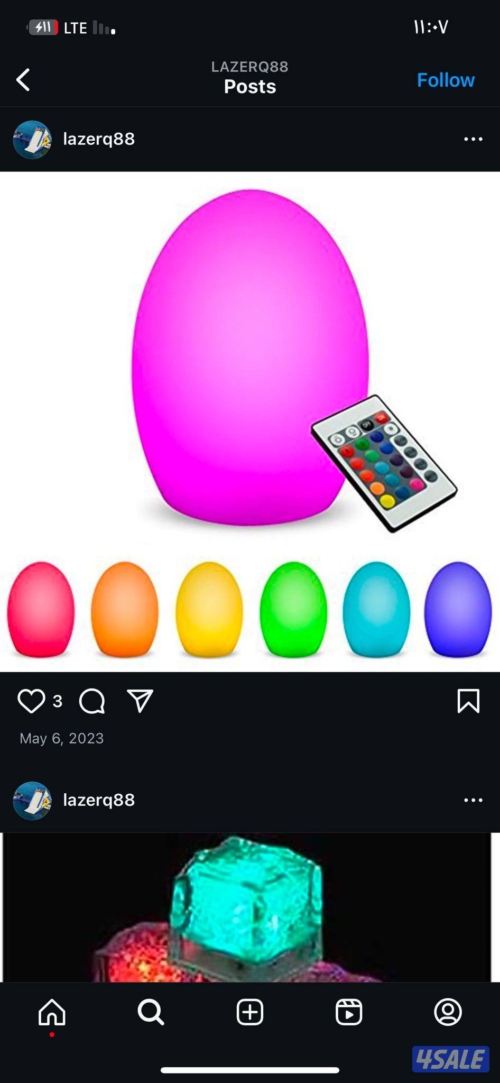Viewport: 500px width, 1083px height.
Task: Tap the first post's lazerq88 profile picture
Action: click(32, 140)
